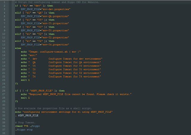Click 'then' keyword on line 2

click(x=50, y=6)
